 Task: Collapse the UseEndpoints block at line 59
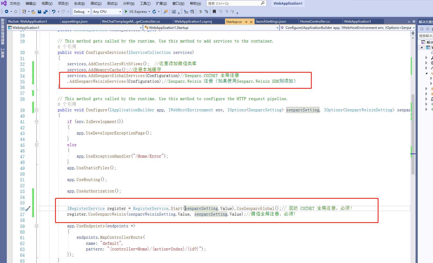pos(36,226)
